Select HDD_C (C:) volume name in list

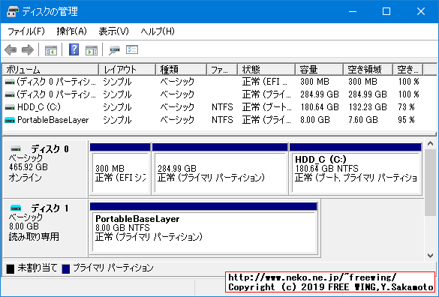39,107
